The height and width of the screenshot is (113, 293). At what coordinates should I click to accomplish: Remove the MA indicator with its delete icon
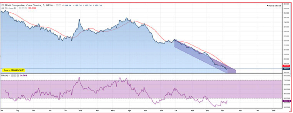coord(26,8)
